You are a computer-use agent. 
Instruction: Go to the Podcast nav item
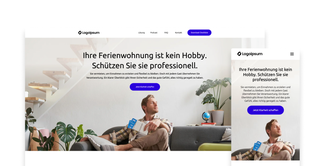154,32
